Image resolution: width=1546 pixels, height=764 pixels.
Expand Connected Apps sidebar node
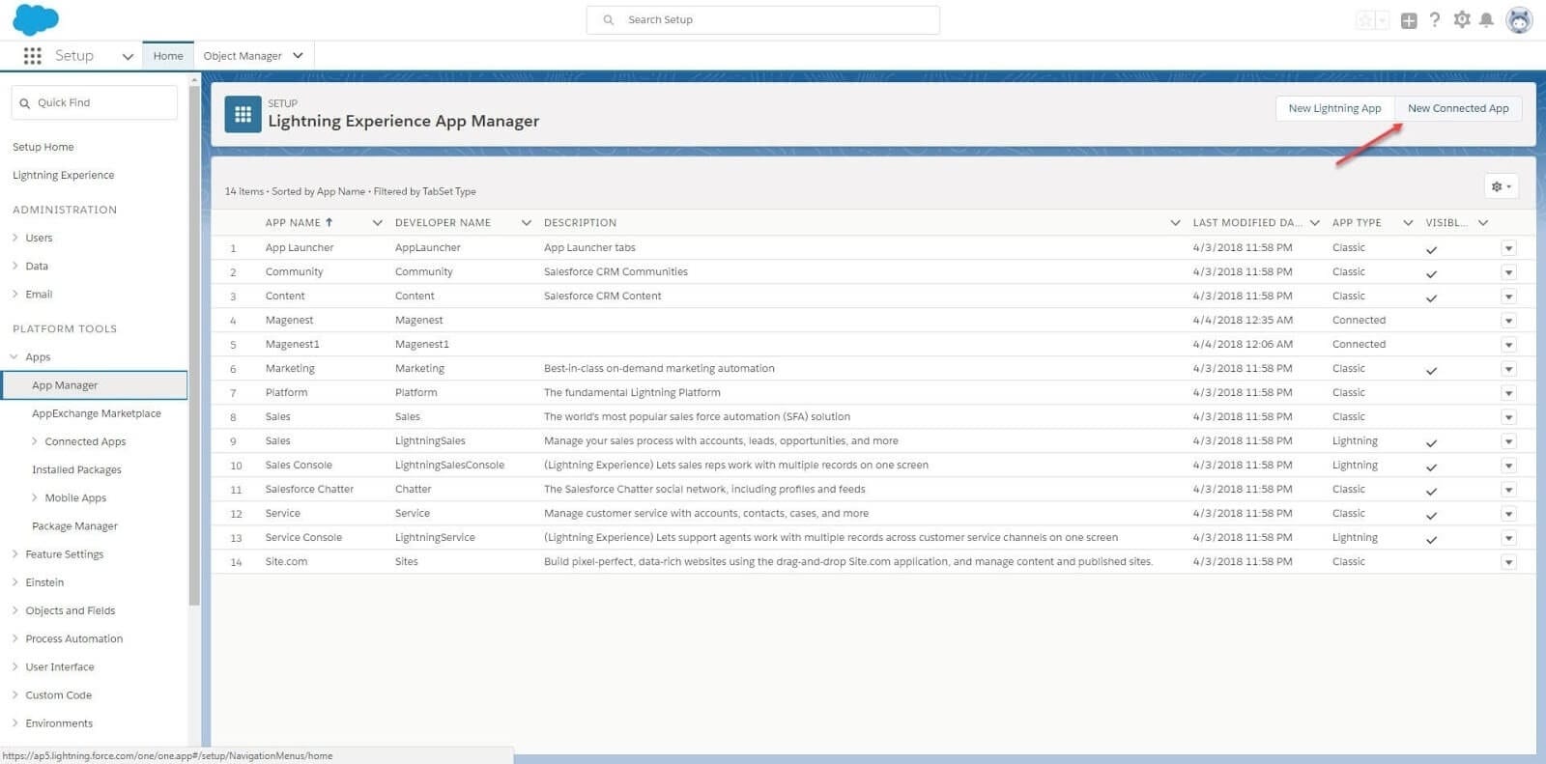pos(35,441)
